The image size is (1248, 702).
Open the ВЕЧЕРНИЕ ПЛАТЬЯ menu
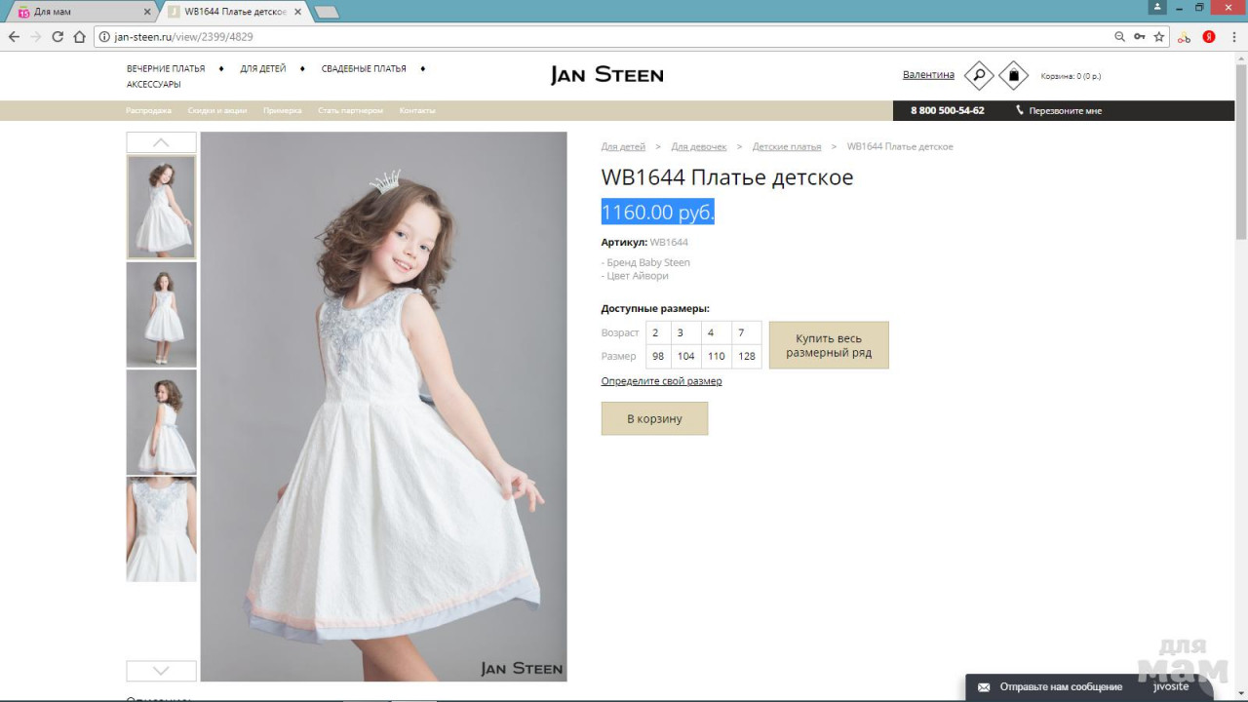click(166, 69)
